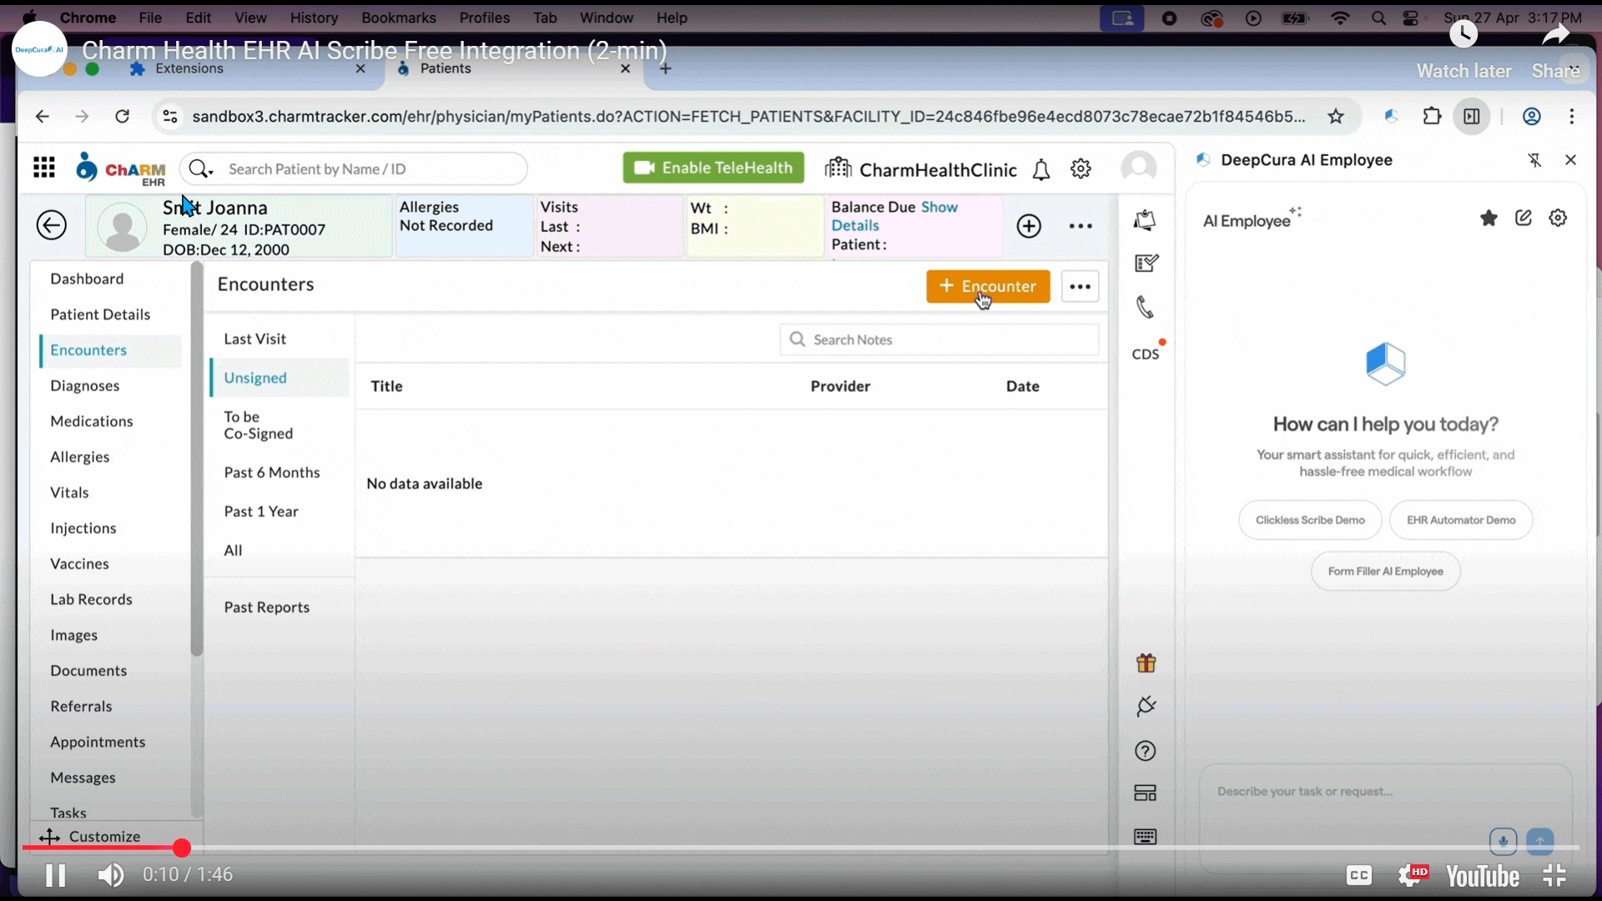Open the Charm apps grid menu

click(x=44, y=168)
